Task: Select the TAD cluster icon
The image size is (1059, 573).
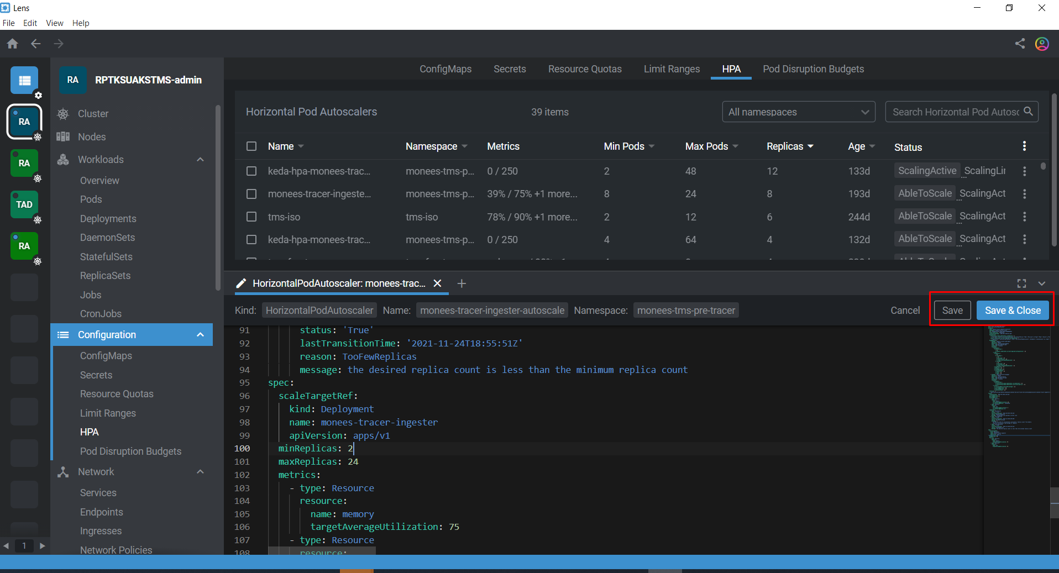Action: pyautogui.click(x=24, y=204)
